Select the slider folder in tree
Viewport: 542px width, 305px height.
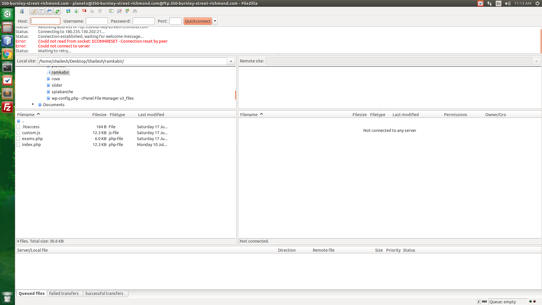coord(57,85)
